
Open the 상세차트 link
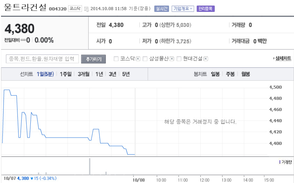click(x=283, y=59)
